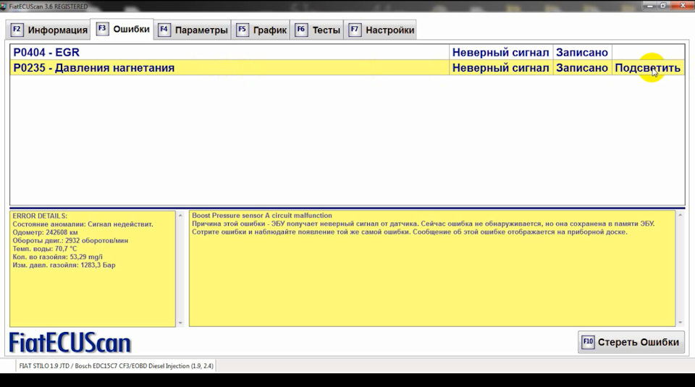Select the P0235 - Давления нагнетания row
The width and height of the screenshot is (695, 387).
[x=347, y=68]
